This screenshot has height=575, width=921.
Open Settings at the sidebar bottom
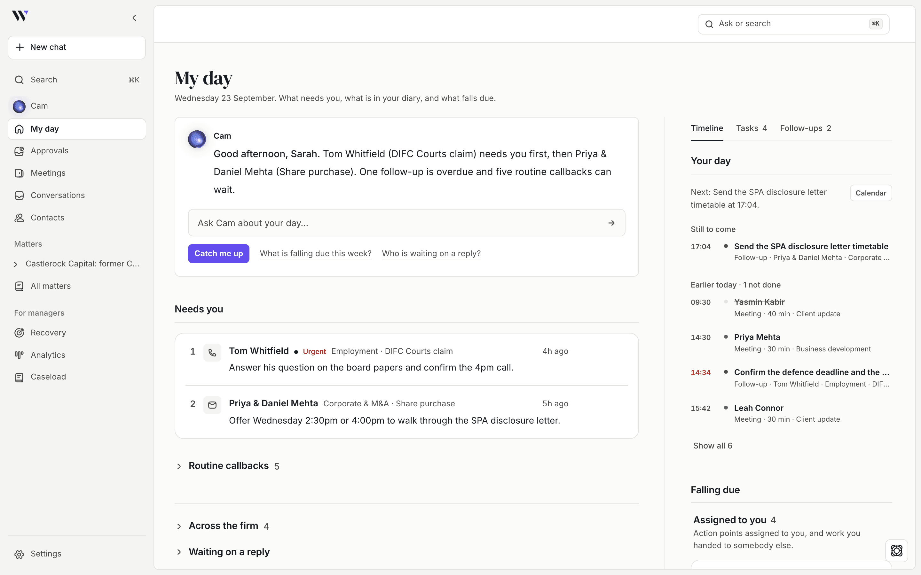[76, 554]
